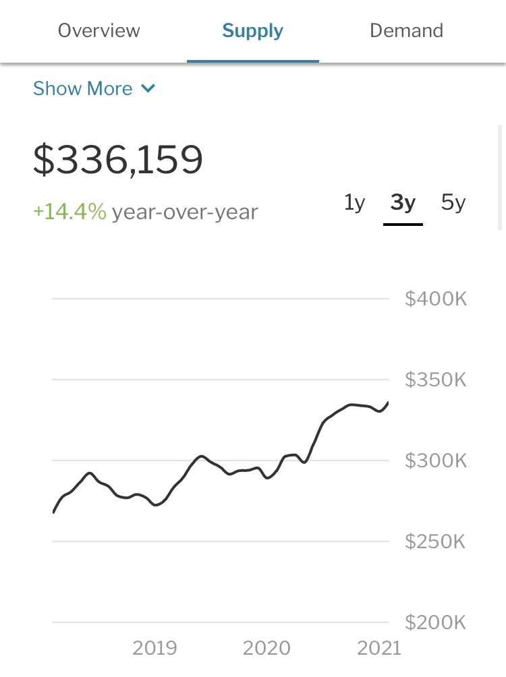Click the 2019 marker on the x-axis

click(x=154, y=649)
